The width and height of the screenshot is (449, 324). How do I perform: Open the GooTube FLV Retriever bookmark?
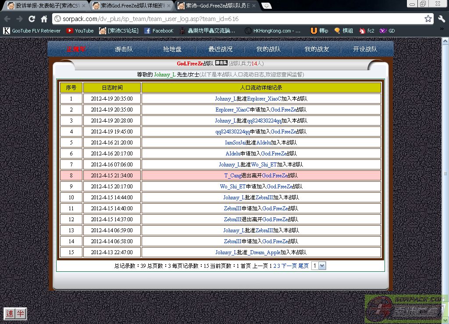point(32,31)
